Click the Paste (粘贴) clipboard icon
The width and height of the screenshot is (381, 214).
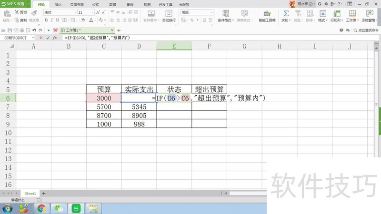[7, 14]
